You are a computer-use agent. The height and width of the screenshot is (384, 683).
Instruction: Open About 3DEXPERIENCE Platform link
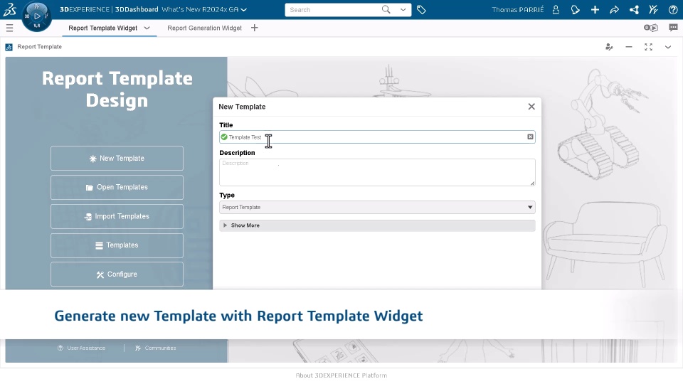[341, 375]
